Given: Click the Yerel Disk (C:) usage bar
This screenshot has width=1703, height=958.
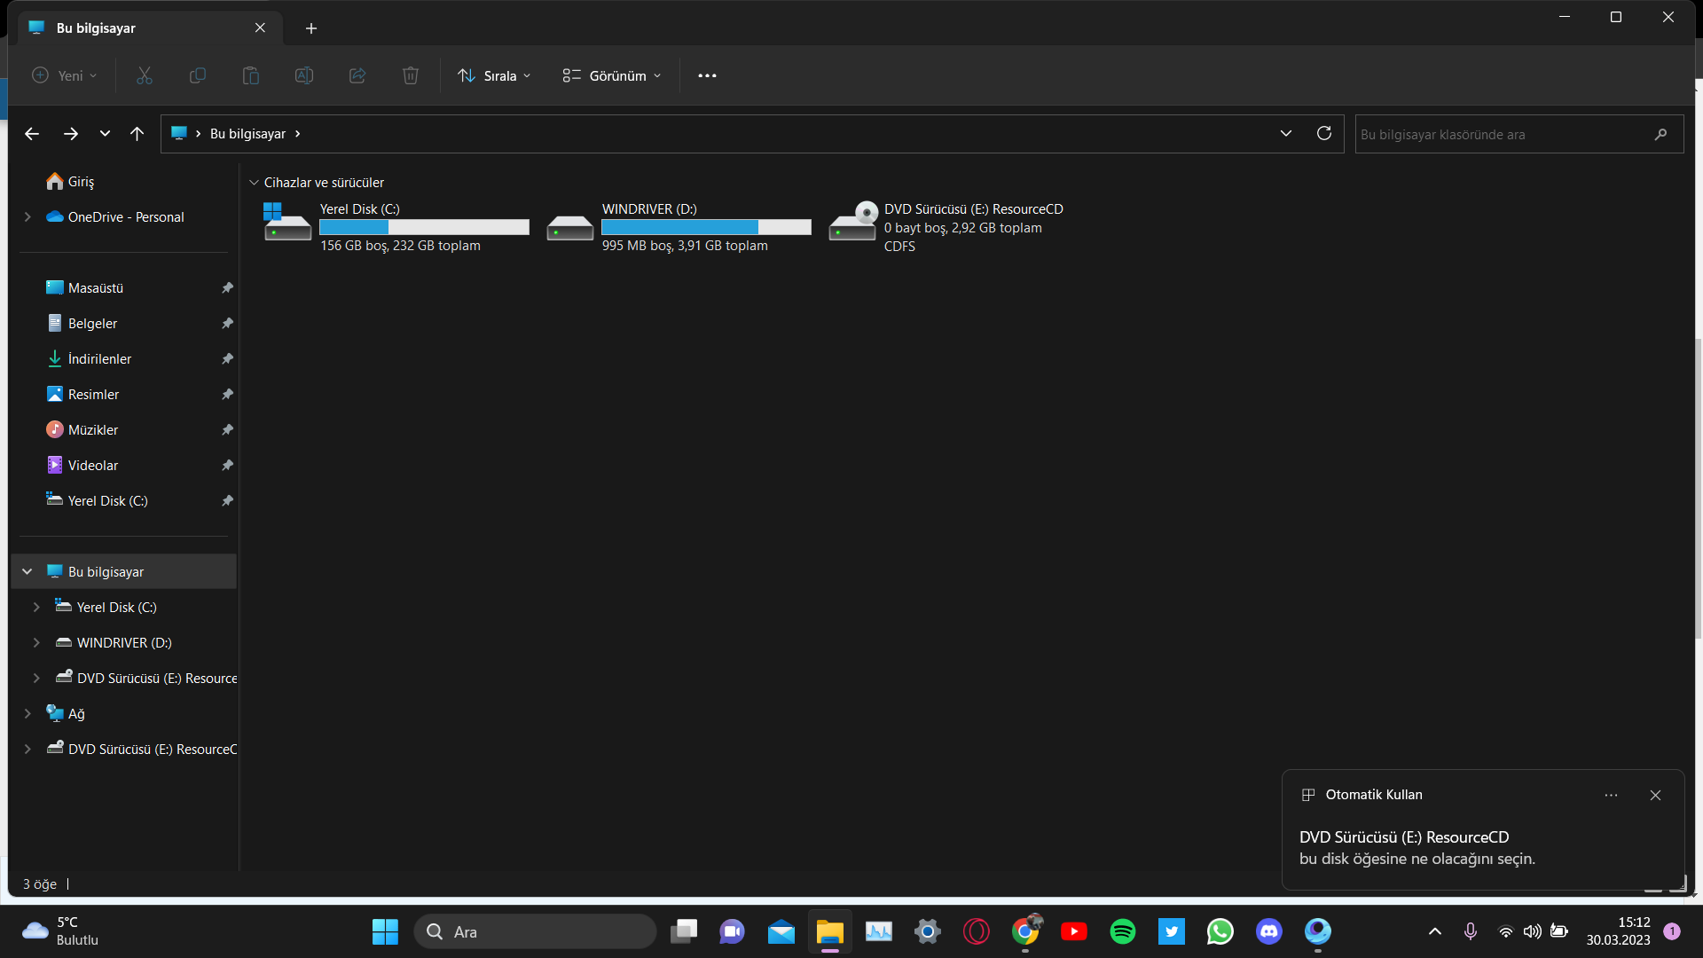Looking at the screenshot, I should [424, 227].
